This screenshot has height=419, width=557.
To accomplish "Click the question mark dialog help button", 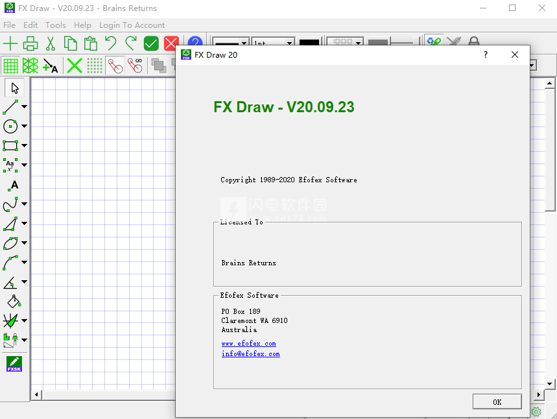I will [486, 54].
